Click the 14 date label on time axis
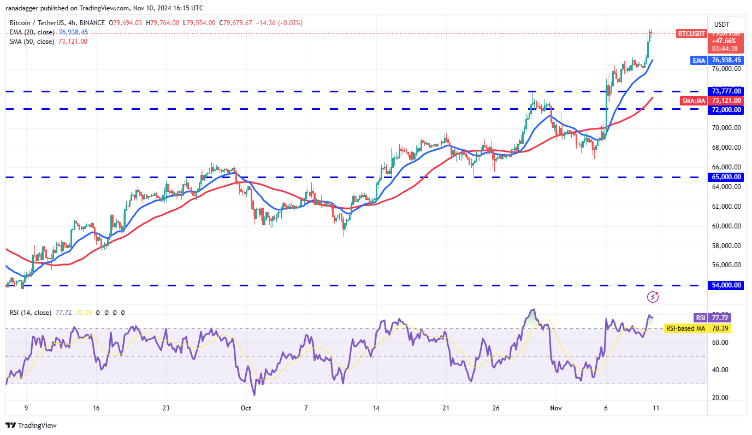The image size is (752, 435). tap(376, 408)
